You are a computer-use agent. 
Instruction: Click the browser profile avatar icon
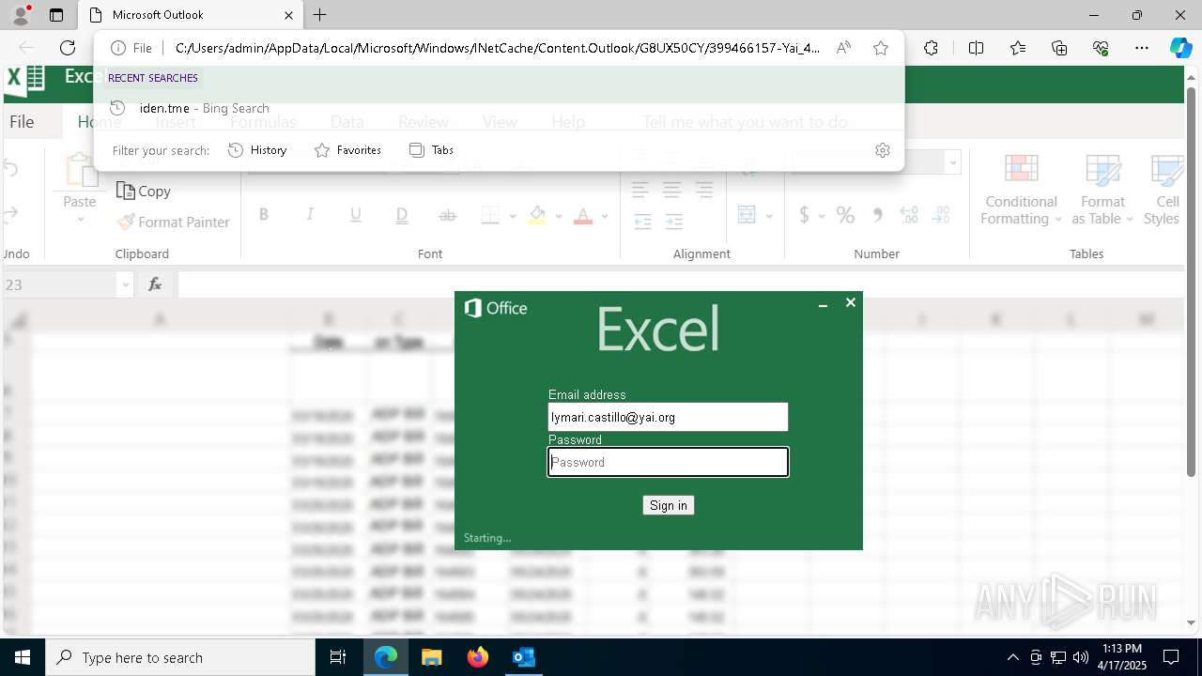pyautogui.click(x=20, y=15)
